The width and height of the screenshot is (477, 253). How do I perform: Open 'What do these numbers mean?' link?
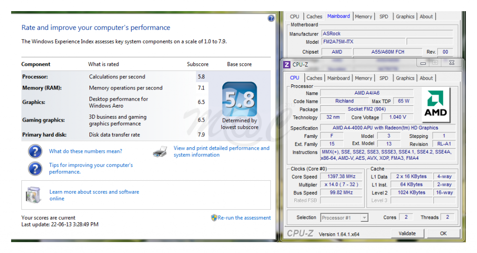pos(86,151)
